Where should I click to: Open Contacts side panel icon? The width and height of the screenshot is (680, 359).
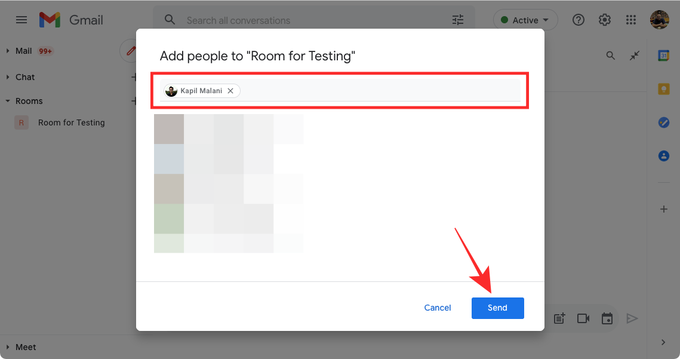click(x=663, y=156)
